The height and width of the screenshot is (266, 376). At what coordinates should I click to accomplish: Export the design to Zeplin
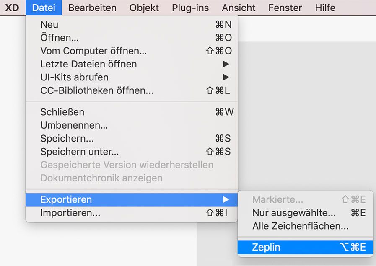[268, 247]
